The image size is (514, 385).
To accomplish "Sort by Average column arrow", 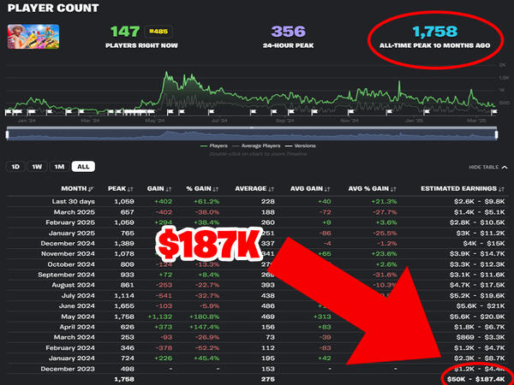I will pos(272,188).
